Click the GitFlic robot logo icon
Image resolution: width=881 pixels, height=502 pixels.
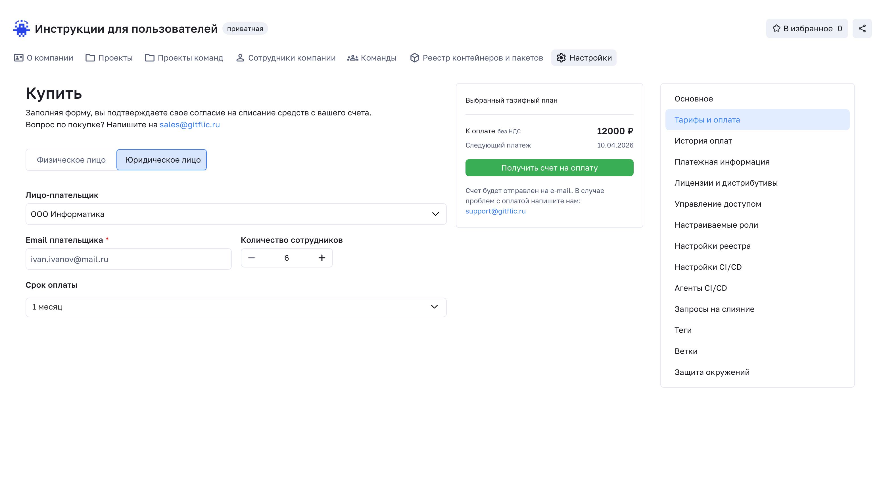tap(21, 28)
